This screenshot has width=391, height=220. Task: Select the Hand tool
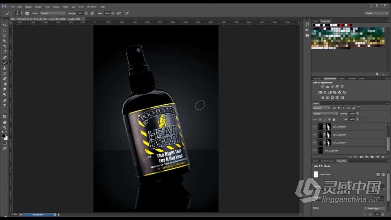point(5,122)
